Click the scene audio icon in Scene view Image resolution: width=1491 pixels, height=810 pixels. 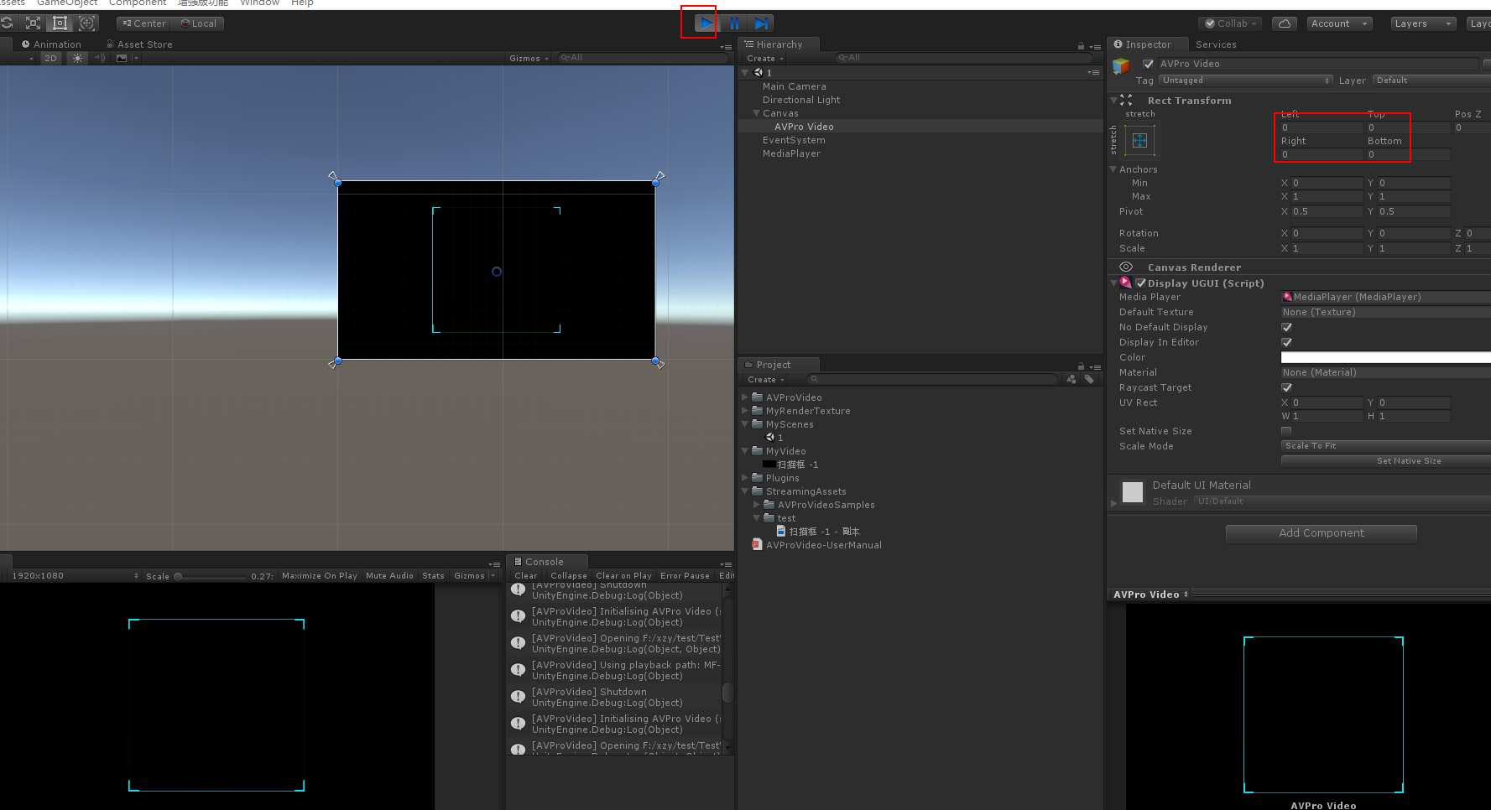tap(100, 58)
